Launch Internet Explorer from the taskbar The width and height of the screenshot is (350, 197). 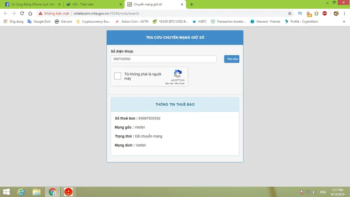[21, 192]
